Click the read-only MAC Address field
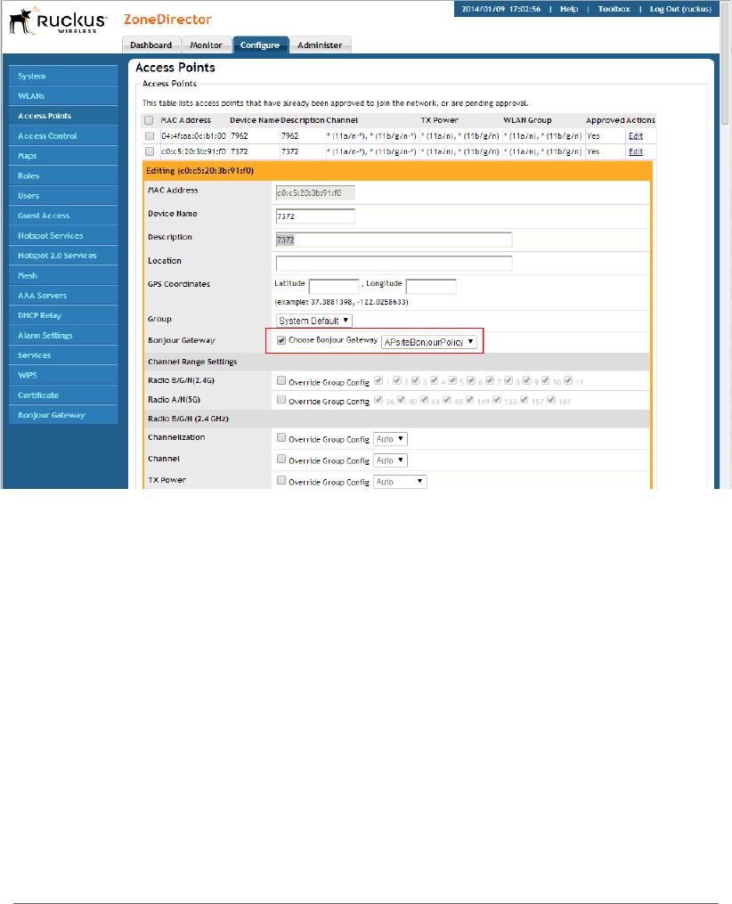Image resolution: width=732 pixels, height=904 pixels. (x=315, y=192)
